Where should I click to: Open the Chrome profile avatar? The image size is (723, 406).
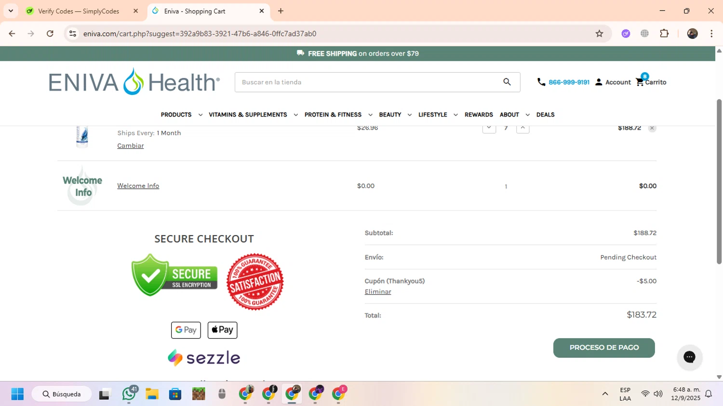tap(692, 34)
